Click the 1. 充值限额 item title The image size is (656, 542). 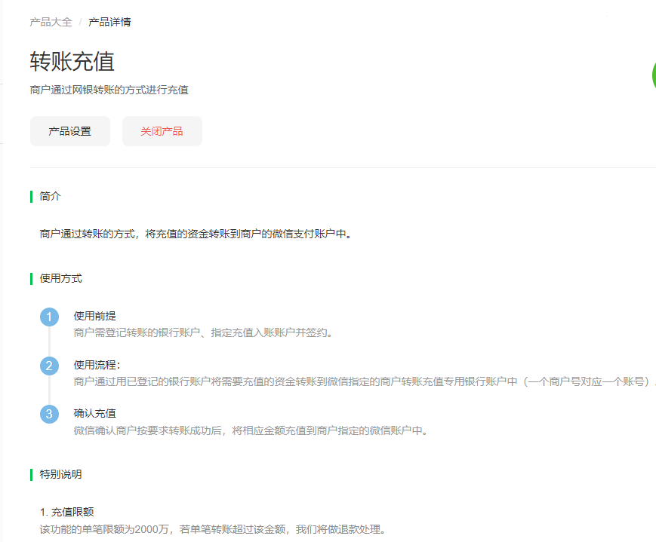[x=66, y=512]
